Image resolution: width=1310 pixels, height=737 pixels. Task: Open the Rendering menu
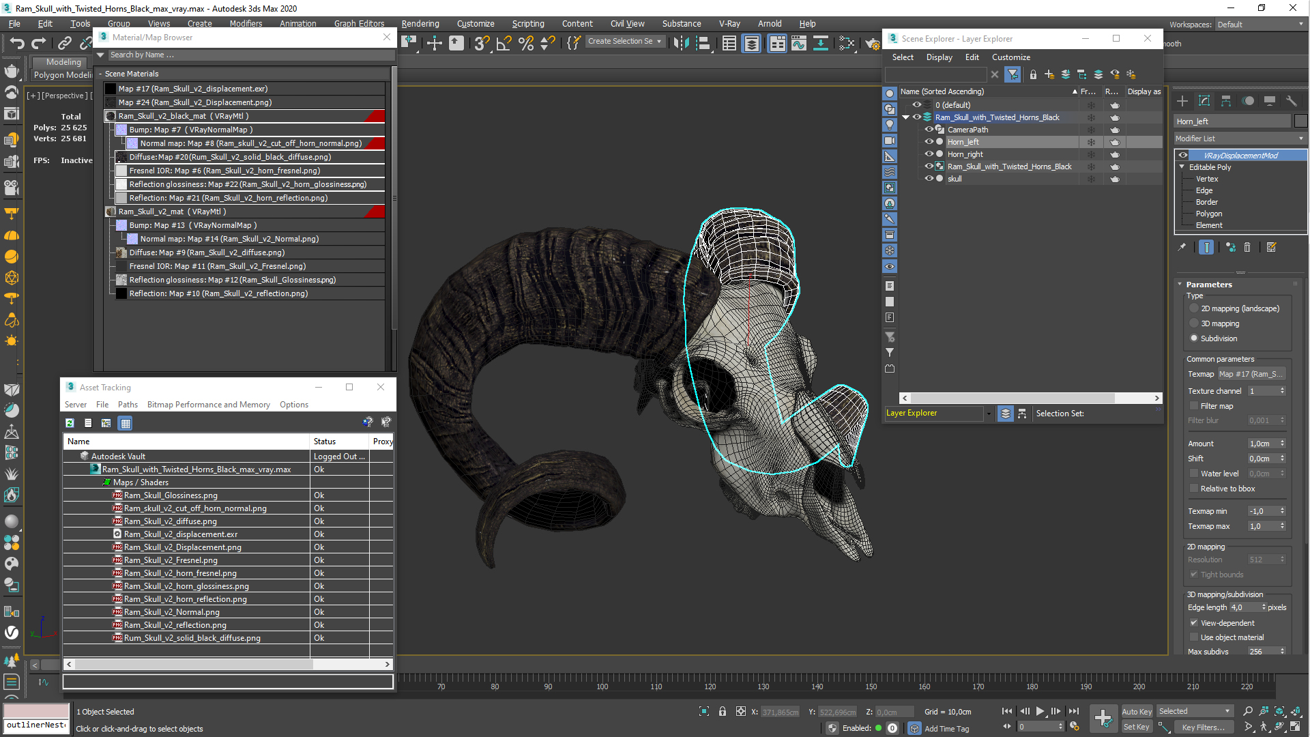tap(420, 23)
